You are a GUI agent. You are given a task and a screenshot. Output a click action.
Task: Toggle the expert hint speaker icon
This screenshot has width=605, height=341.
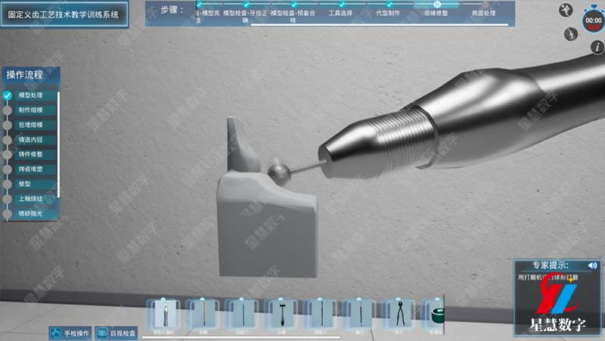click(592, 265)
